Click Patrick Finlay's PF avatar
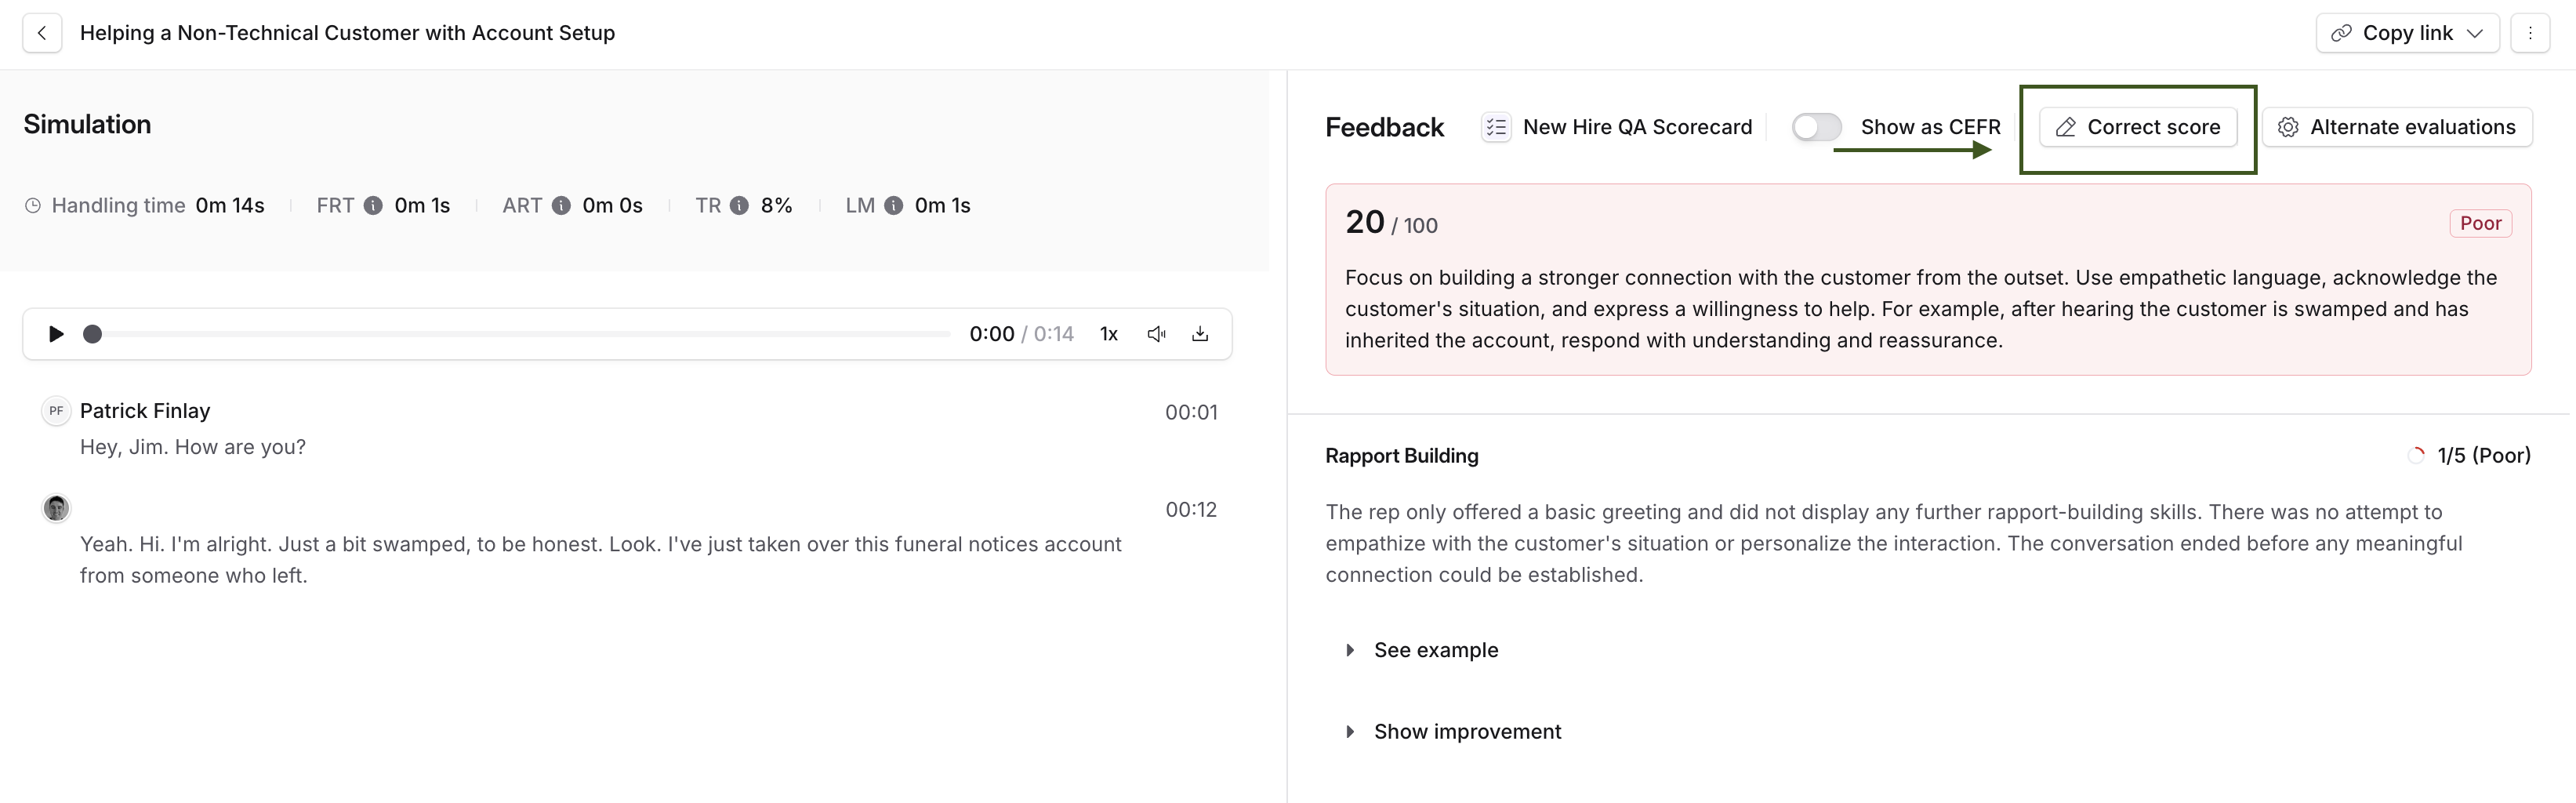This screenshot has height=803, width=2576. click(56, 411)
